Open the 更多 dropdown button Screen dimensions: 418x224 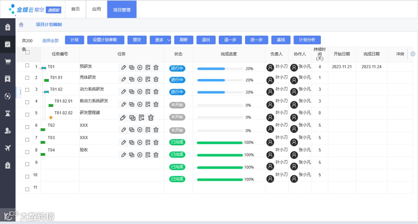161,40
